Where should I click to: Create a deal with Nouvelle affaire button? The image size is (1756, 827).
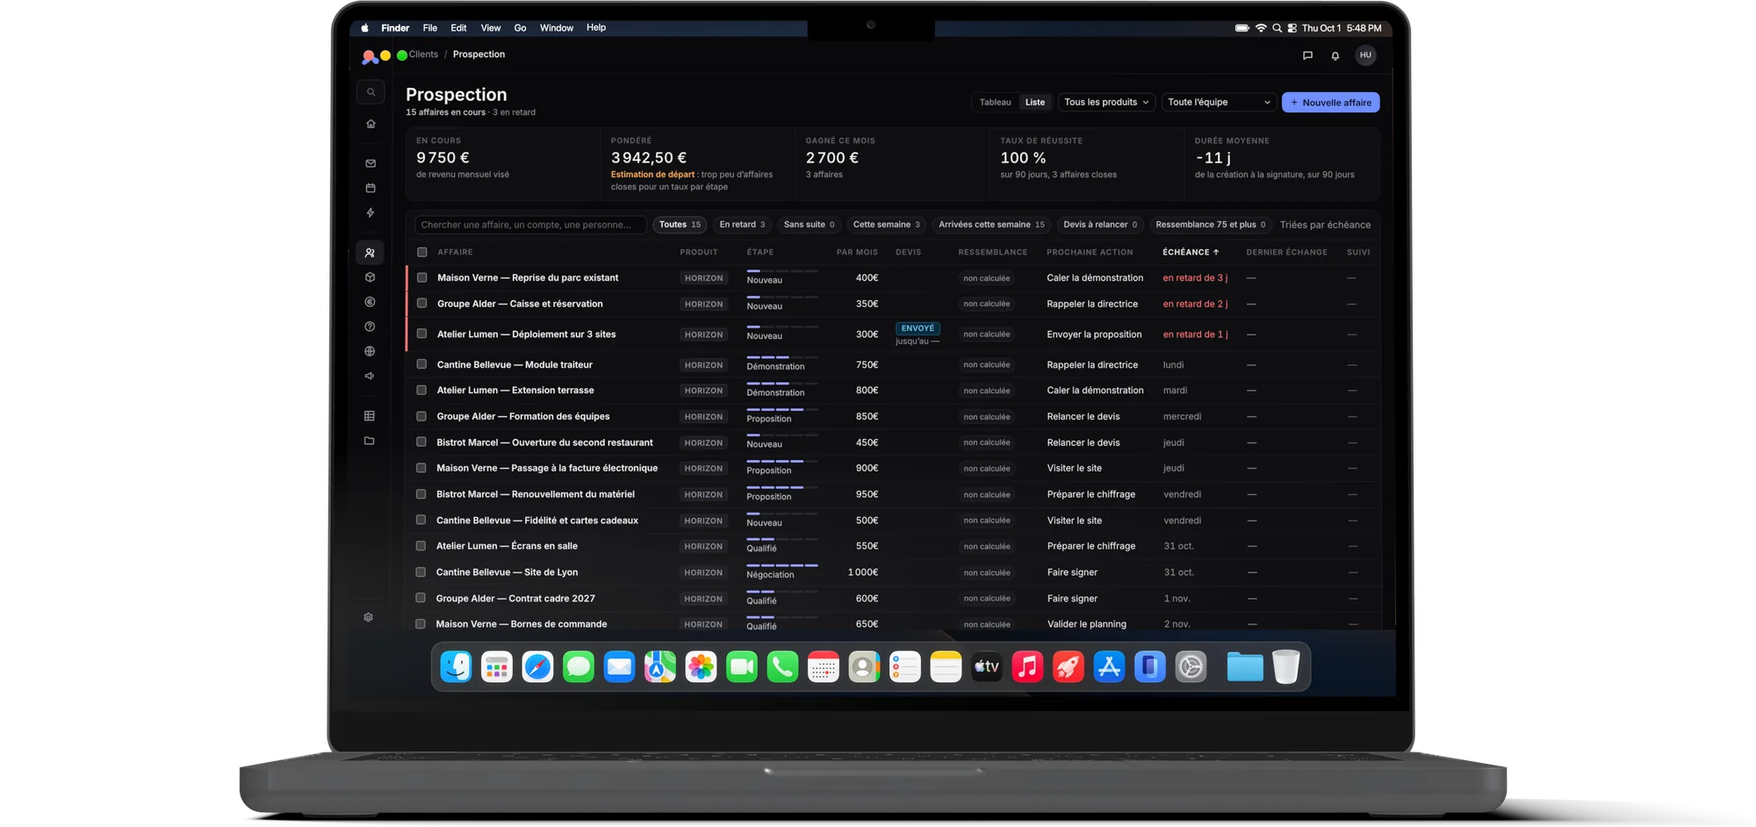pyautogui.click(x=1330, y=103)
